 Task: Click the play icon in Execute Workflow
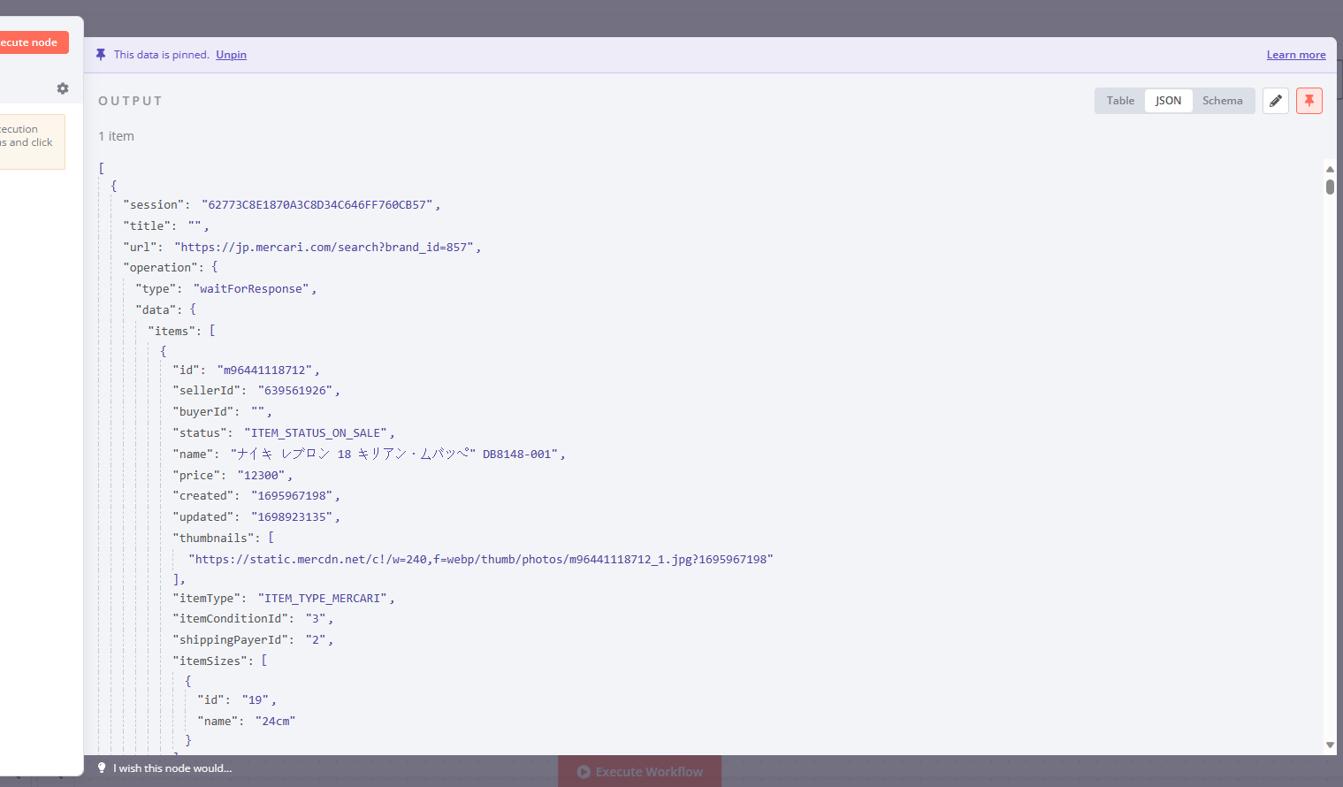pyautogui.click(x=583, y=770)
